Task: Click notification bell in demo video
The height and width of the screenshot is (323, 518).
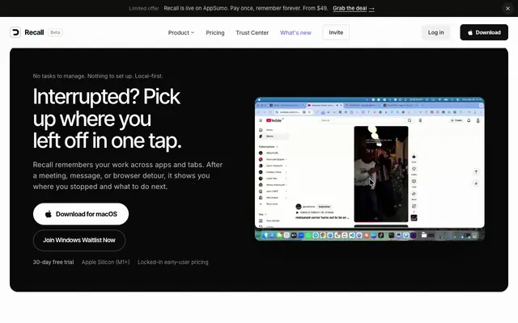Action: coord(469,120)
